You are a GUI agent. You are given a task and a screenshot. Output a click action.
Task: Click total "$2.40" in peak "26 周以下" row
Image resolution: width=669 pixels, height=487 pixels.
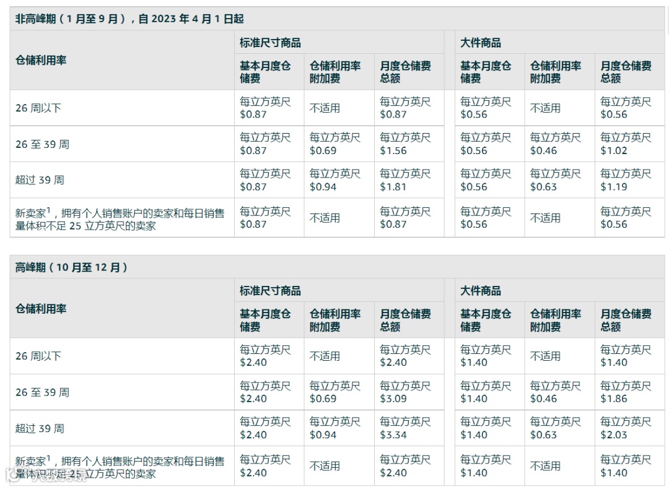pos(393,363)
